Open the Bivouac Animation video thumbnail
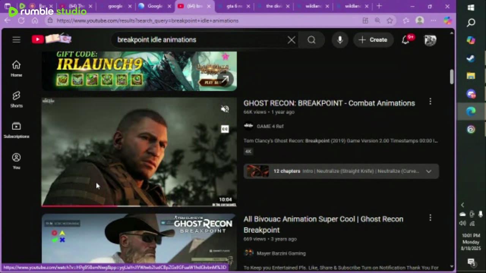 tap(139, 239)
